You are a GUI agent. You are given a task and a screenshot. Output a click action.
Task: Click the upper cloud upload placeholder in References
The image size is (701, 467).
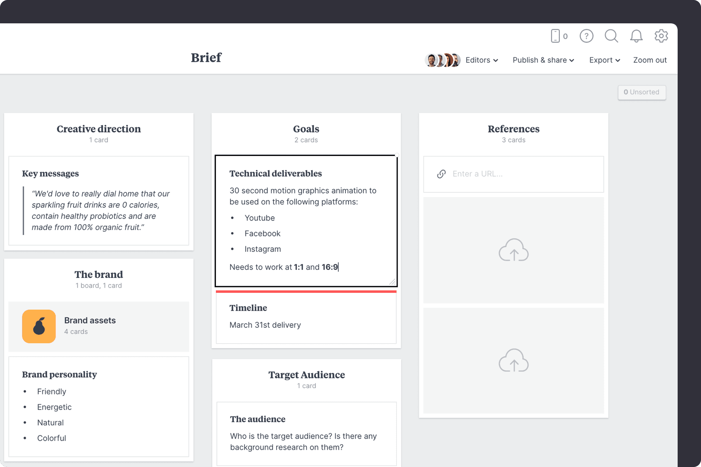click(514, 250)
